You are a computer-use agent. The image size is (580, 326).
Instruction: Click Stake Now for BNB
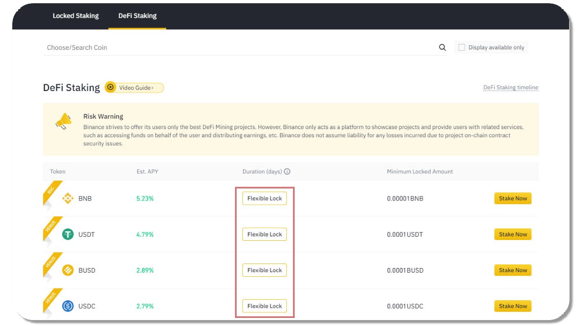tap(513, 198)
